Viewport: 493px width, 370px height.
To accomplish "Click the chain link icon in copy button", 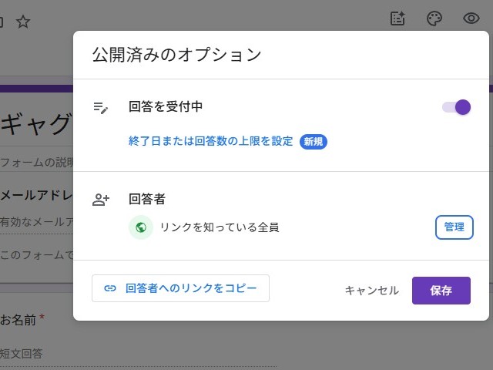I will click(110, 288).
